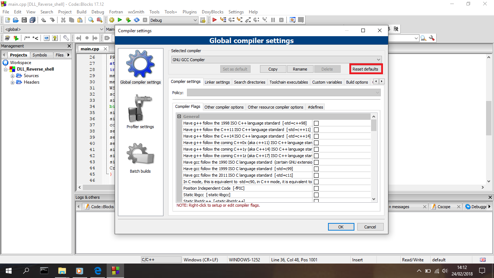
Task: Tick the coming C++0x standard checkbox
Action: click(x=316, y=143)
